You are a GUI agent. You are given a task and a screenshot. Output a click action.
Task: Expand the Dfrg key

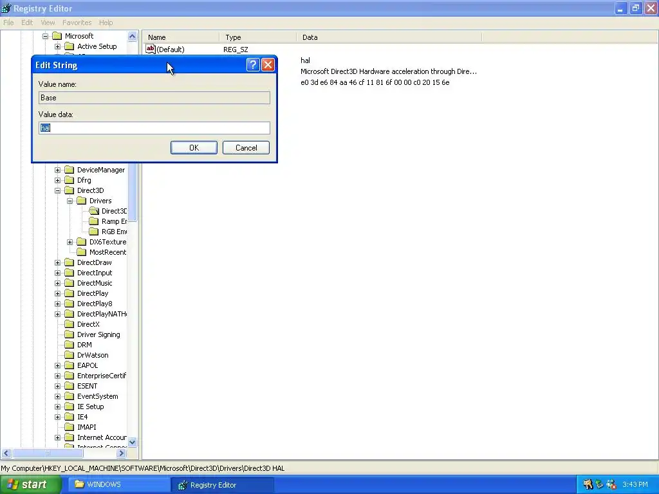pos(57,180)
